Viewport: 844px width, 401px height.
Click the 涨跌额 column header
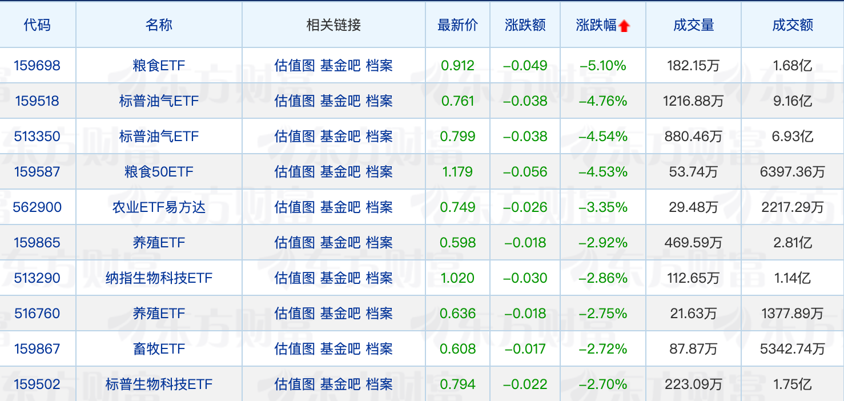coord(525,25)
